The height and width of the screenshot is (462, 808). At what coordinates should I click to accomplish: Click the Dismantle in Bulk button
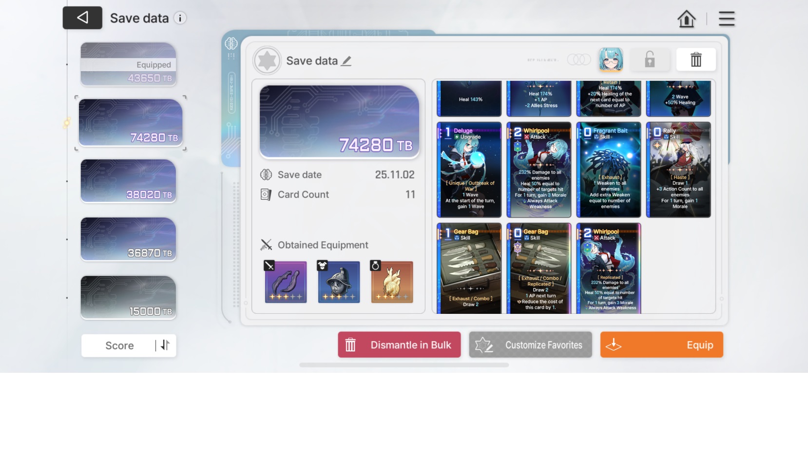[x=399, y=345]
